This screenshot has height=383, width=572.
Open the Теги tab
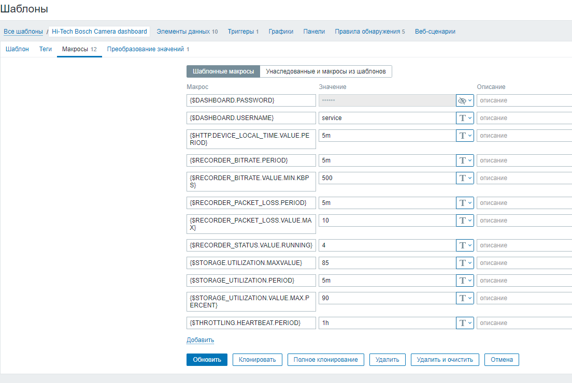[x=46, y=49]
